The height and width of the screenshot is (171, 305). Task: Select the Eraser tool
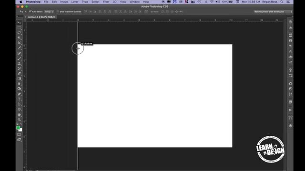click(x=19, y=74)
